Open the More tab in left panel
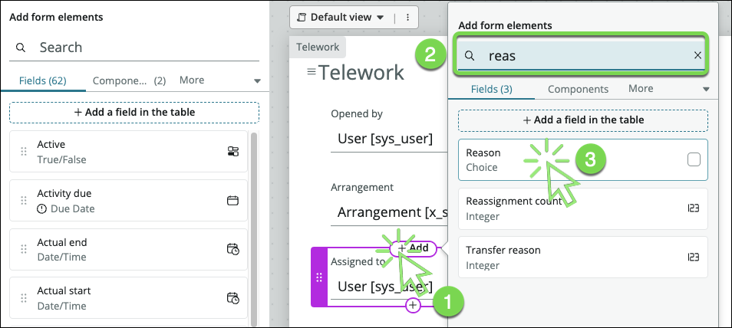732x328 pixels. tap(192, 80)
